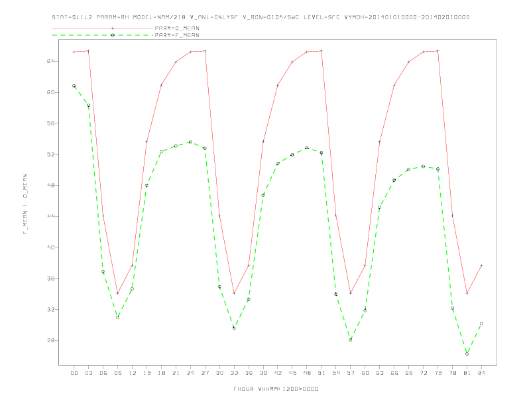Select red O_MEAN plus marker at hour 57

coord(351,293)
